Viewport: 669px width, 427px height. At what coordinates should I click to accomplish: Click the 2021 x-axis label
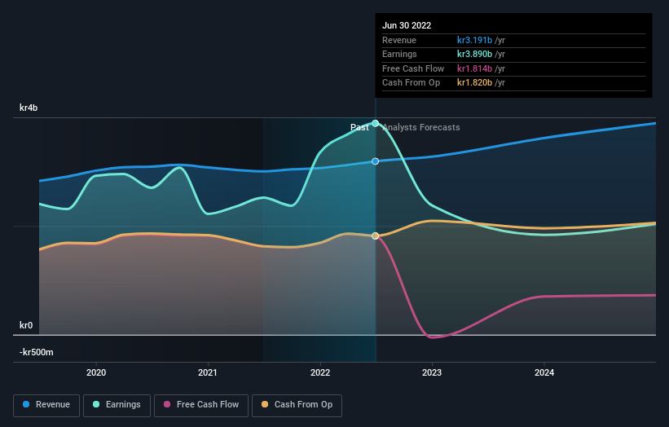(208, 372)
